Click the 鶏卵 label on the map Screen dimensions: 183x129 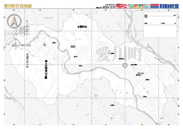(x=73, y=47)
